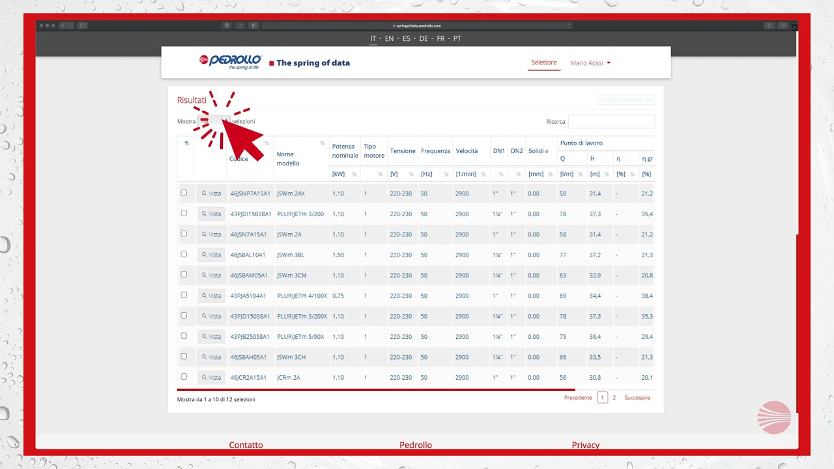This screenshot has width=834, height=469.
Task: Open the Selettore tab
Action: click(x=544, y=63)
